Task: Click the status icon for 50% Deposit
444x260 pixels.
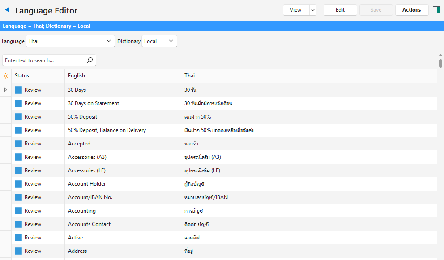Action: 18,117
